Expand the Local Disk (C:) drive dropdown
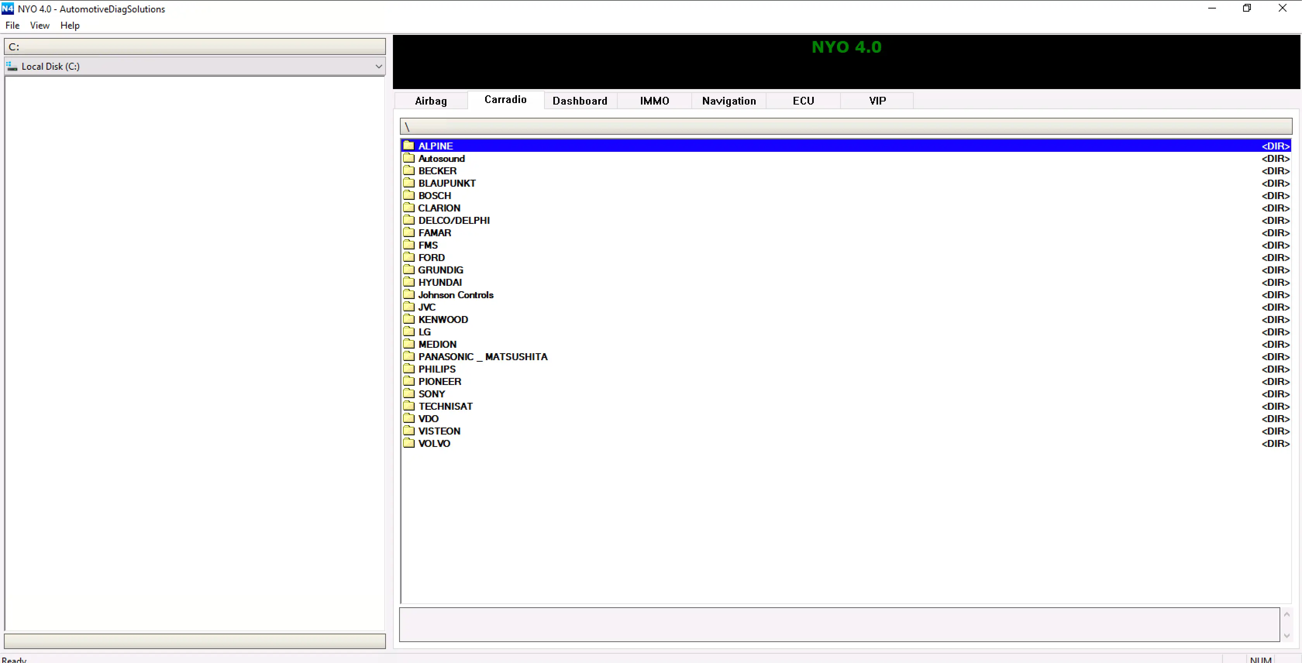The width and height of the screenshot is (1302, 663). pos(378,66)
